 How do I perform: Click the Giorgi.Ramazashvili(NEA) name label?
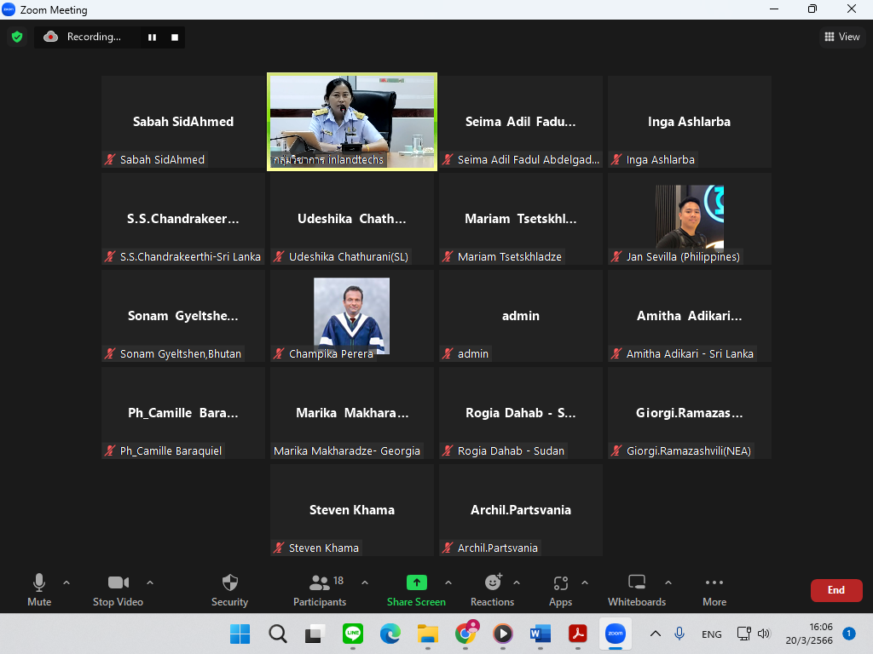pos(689,450)
